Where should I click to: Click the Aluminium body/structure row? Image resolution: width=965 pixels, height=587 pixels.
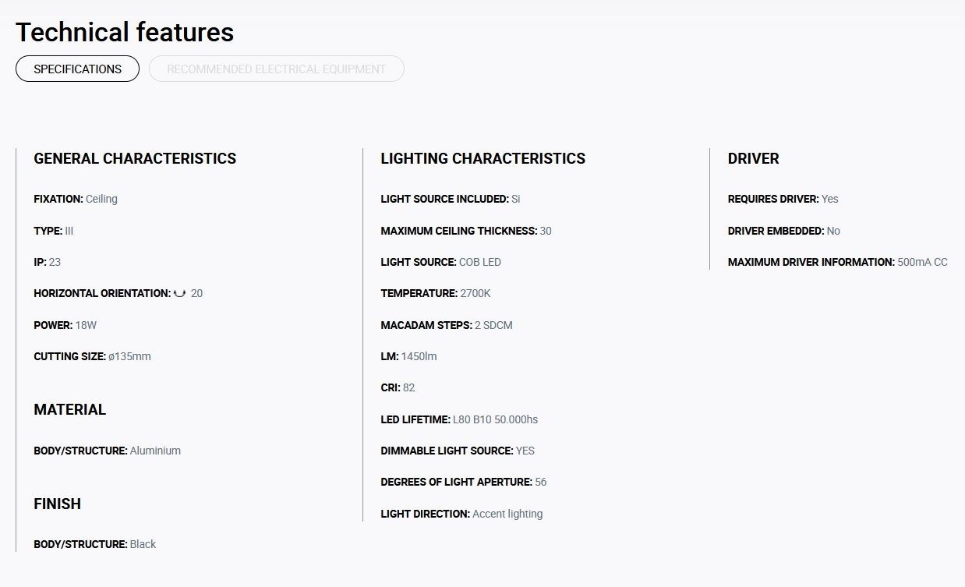tap(107, 451)
